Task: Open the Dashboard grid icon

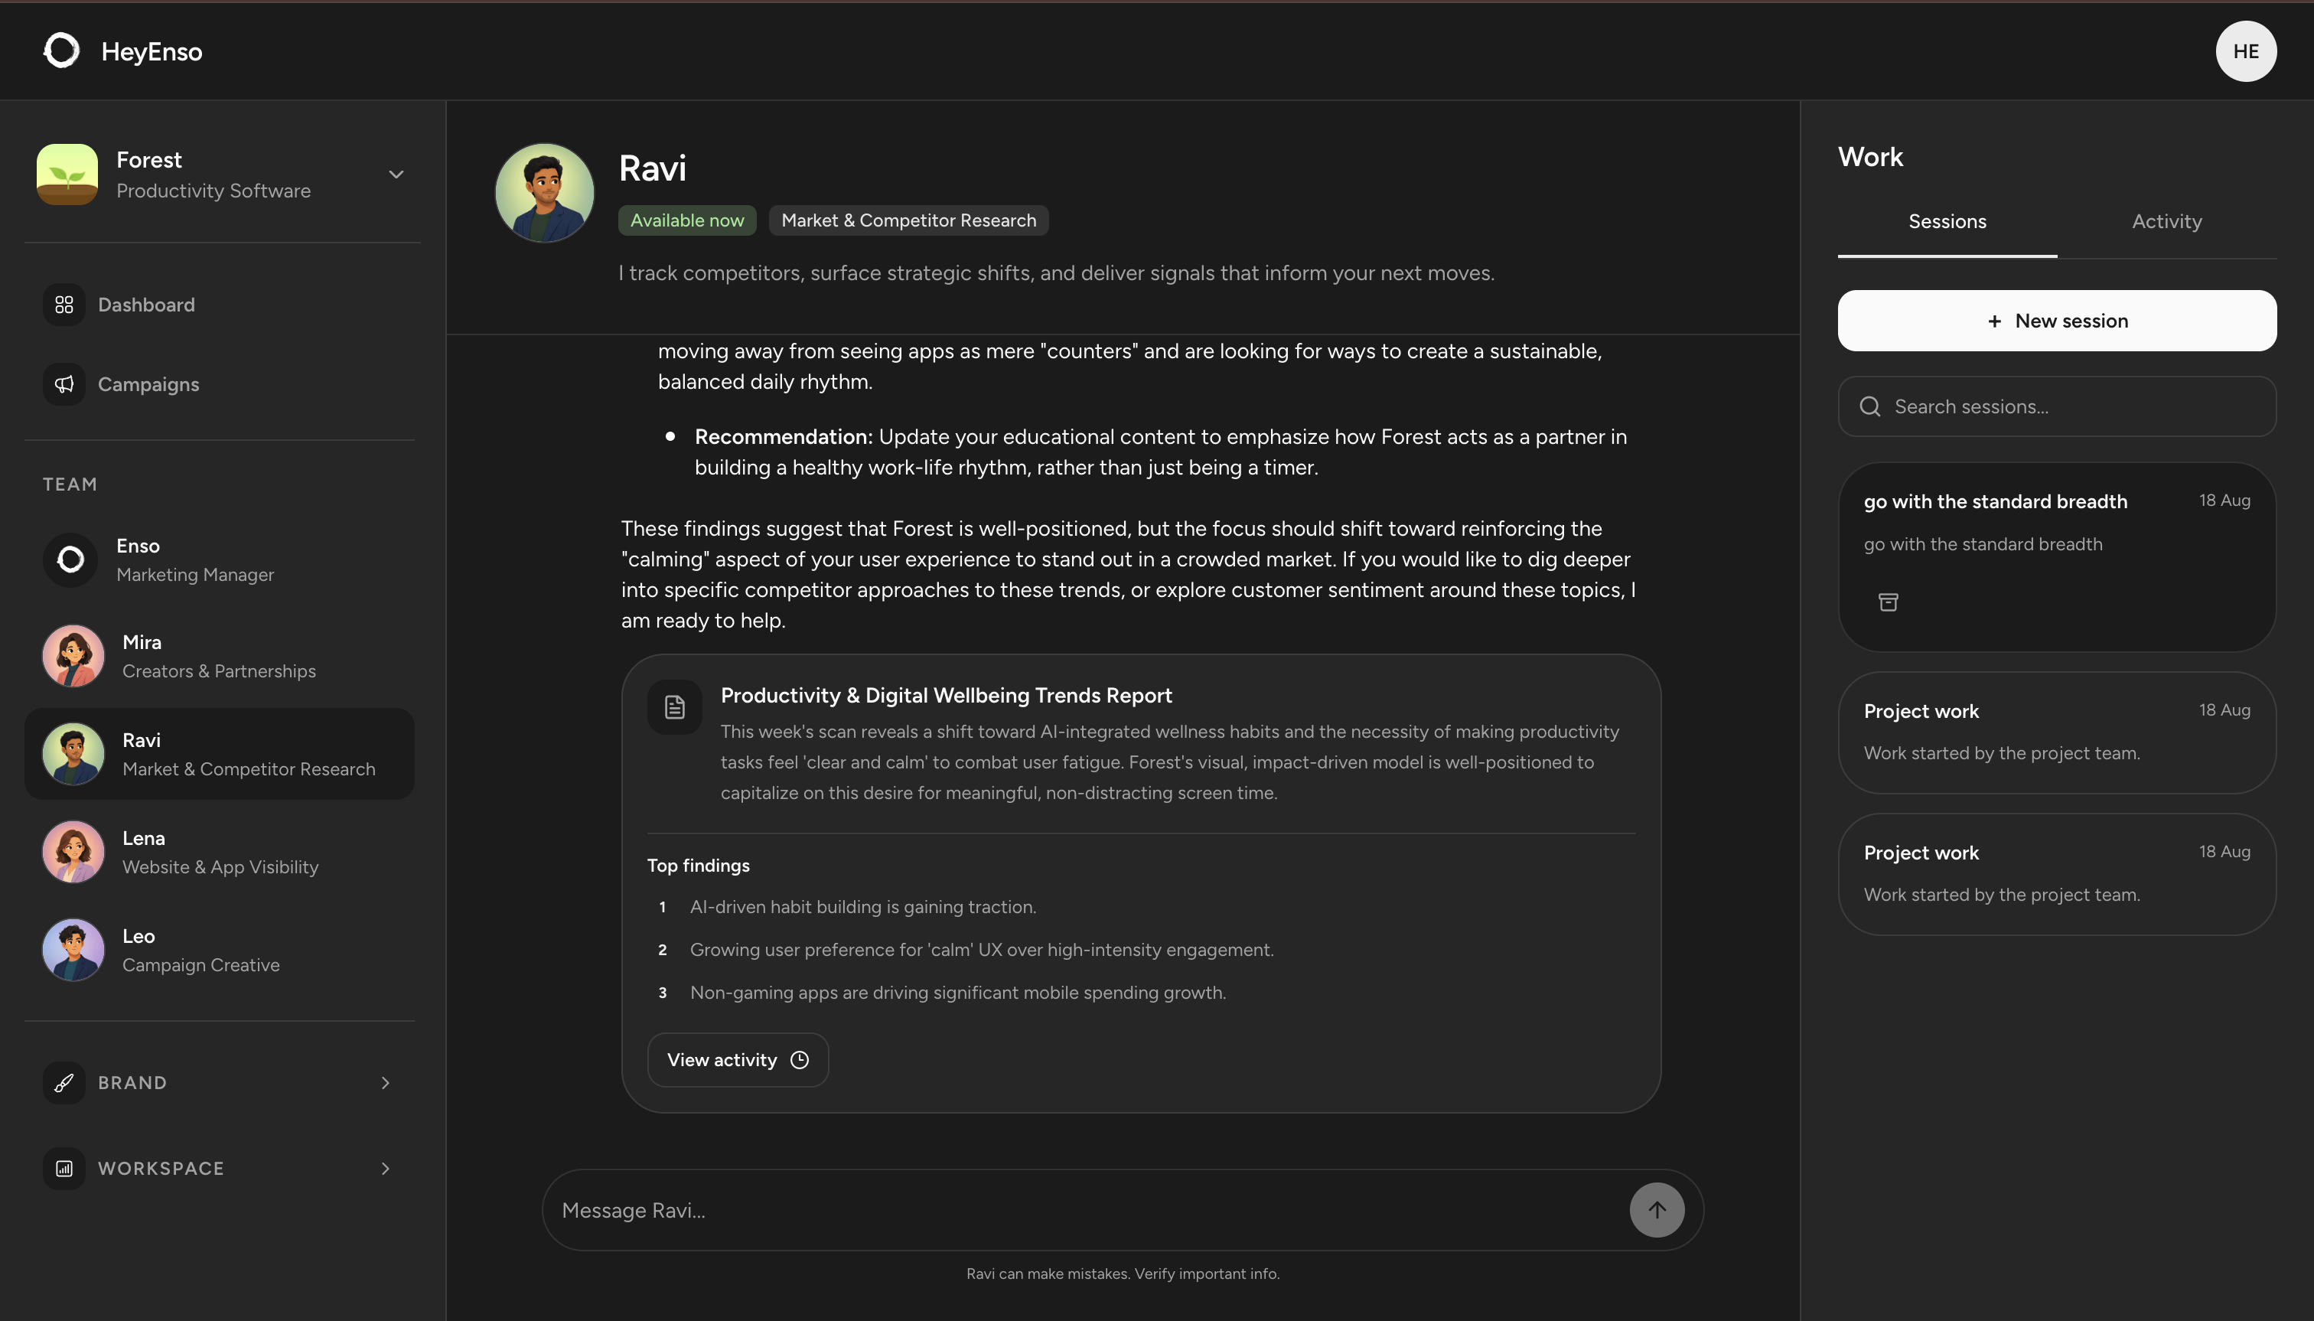Action: 64,305
